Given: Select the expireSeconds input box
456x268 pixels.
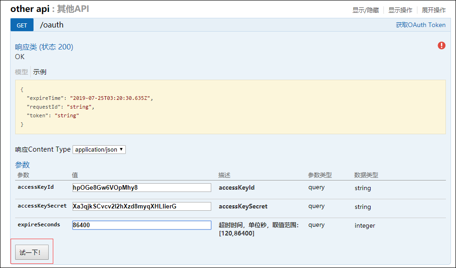Looking at the screenshot, I should pos(141,225).
